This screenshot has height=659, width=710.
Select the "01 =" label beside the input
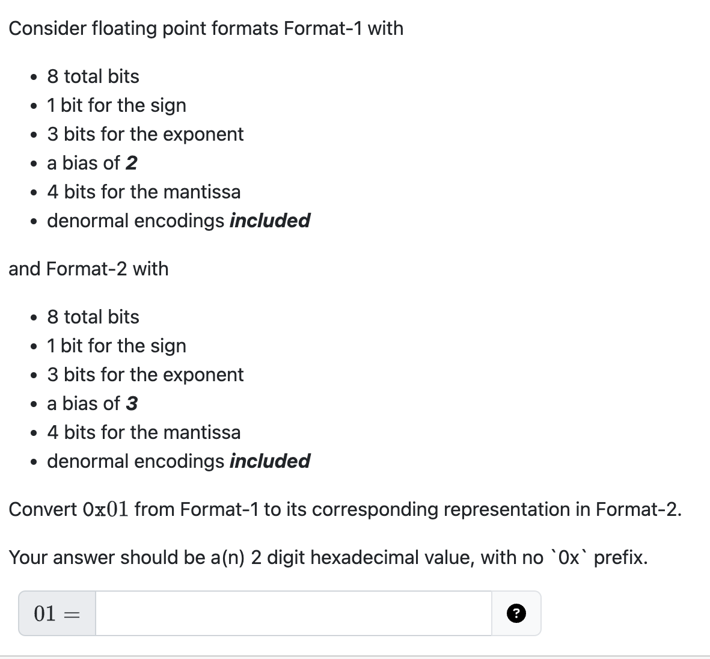point(55,613)
